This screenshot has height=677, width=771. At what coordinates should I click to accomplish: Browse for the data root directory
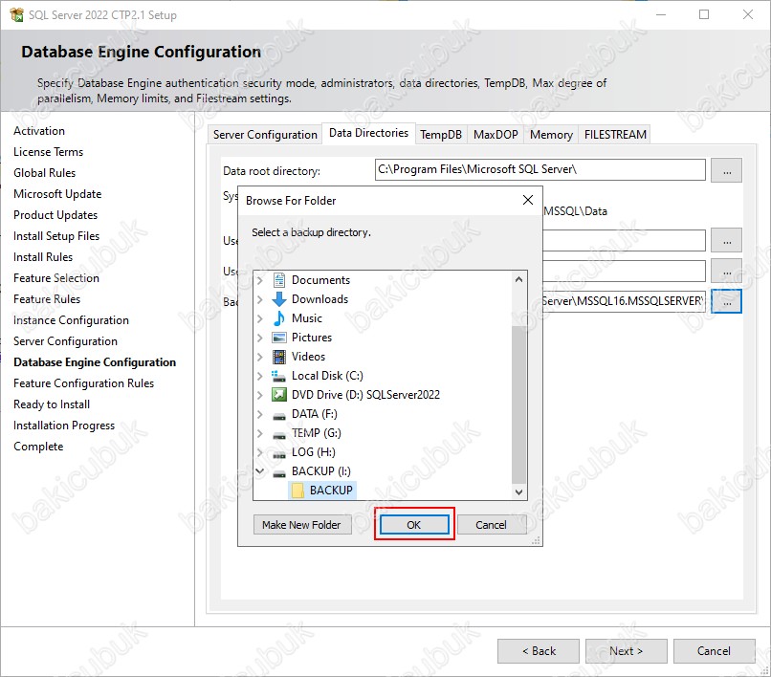727,170
